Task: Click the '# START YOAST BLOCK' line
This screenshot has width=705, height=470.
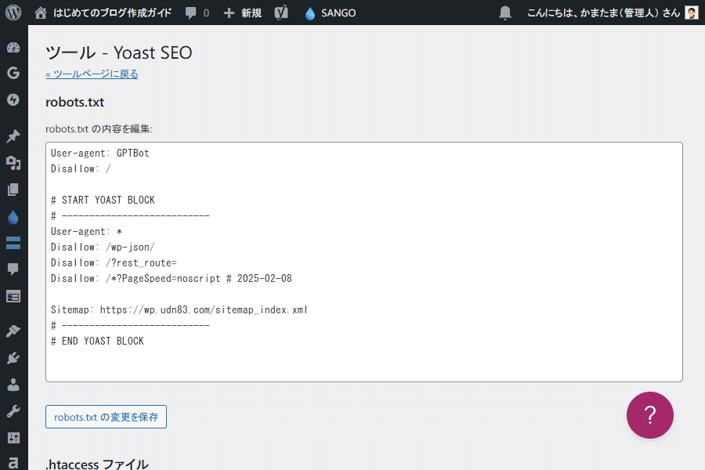Action: (103, 201)
